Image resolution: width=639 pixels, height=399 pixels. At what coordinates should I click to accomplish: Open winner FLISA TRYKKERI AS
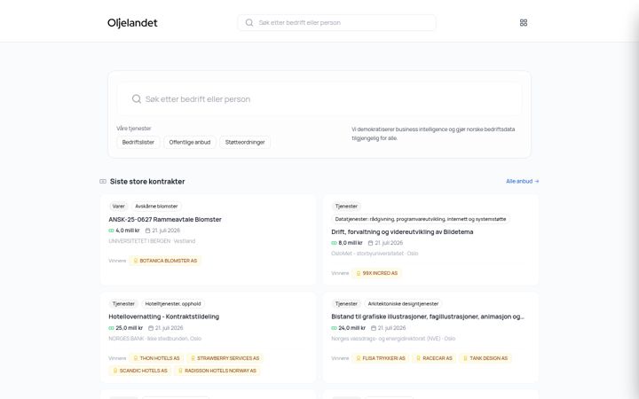(x=381, y=358)
